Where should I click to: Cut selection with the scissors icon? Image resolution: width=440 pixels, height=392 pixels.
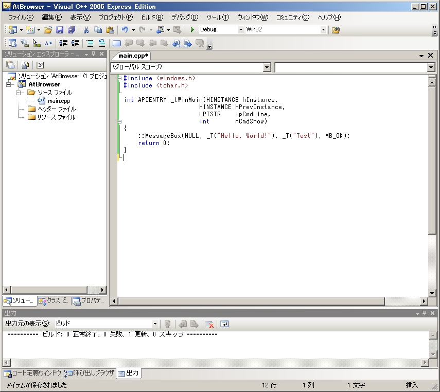86,29
